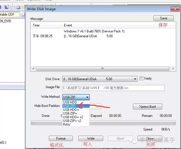Screen dimensions: 181x149
Task: Click the Save As floppy icon in toolbar
Action: coord(7,7)
